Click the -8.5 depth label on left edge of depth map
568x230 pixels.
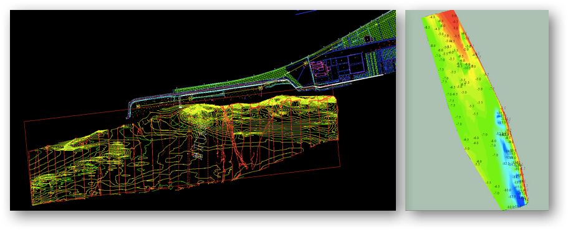click(426, 27)
